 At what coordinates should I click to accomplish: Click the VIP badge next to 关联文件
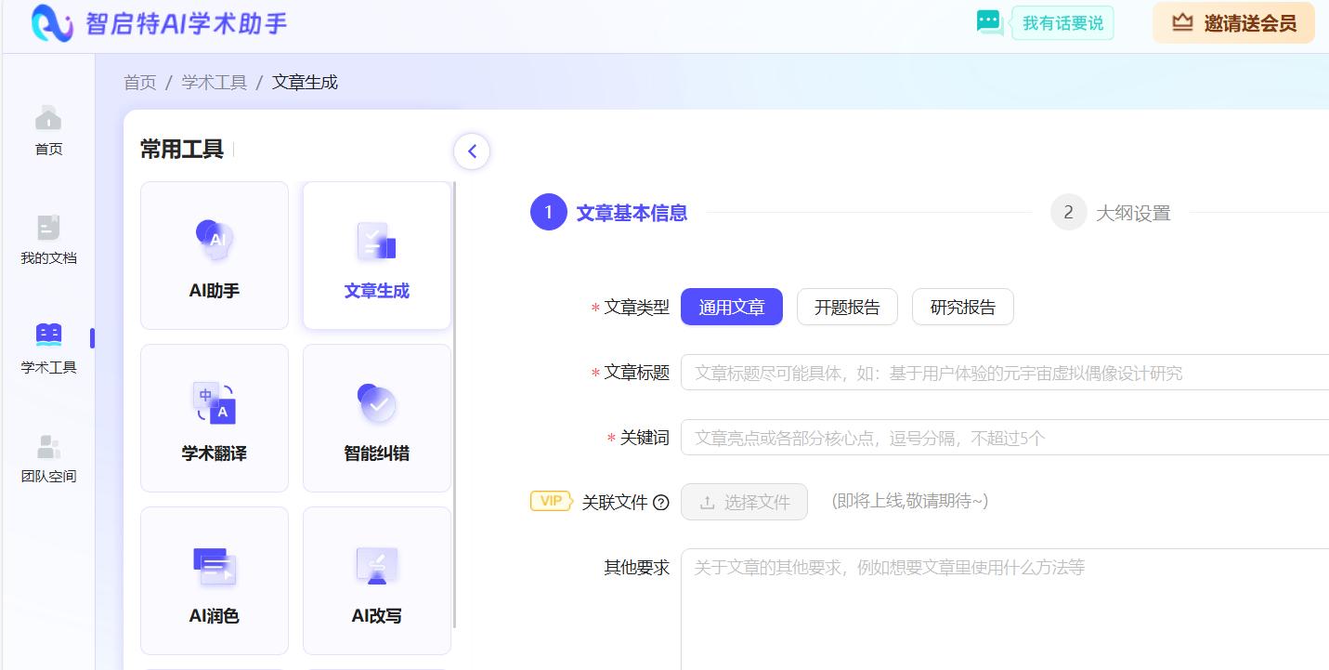pyautogui.click(x=551, y=501)
